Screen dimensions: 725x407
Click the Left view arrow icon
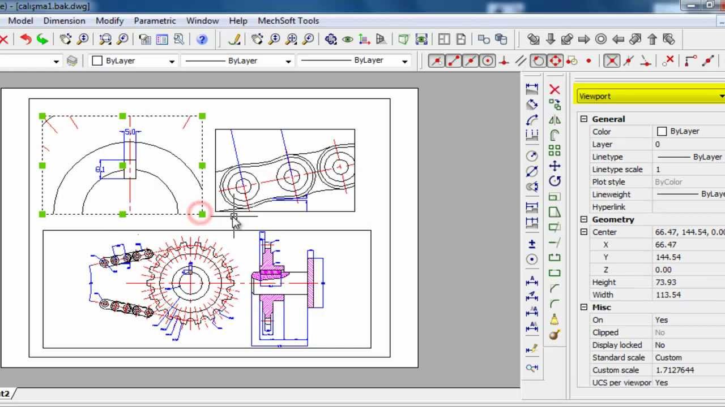[618, 39]
